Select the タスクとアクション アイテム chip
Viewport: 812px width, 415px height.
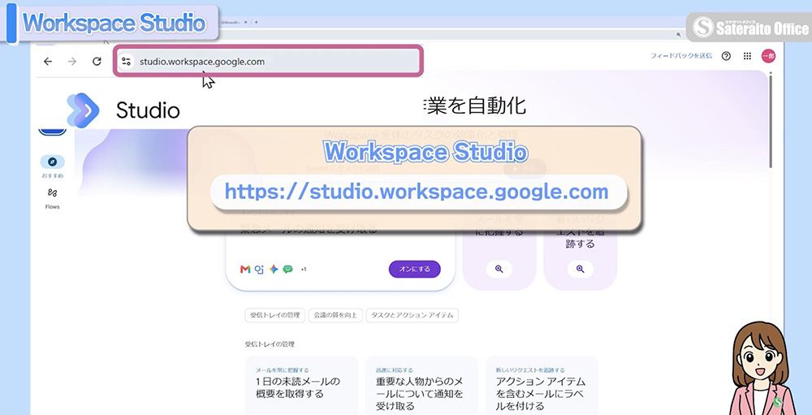(412, 315)
